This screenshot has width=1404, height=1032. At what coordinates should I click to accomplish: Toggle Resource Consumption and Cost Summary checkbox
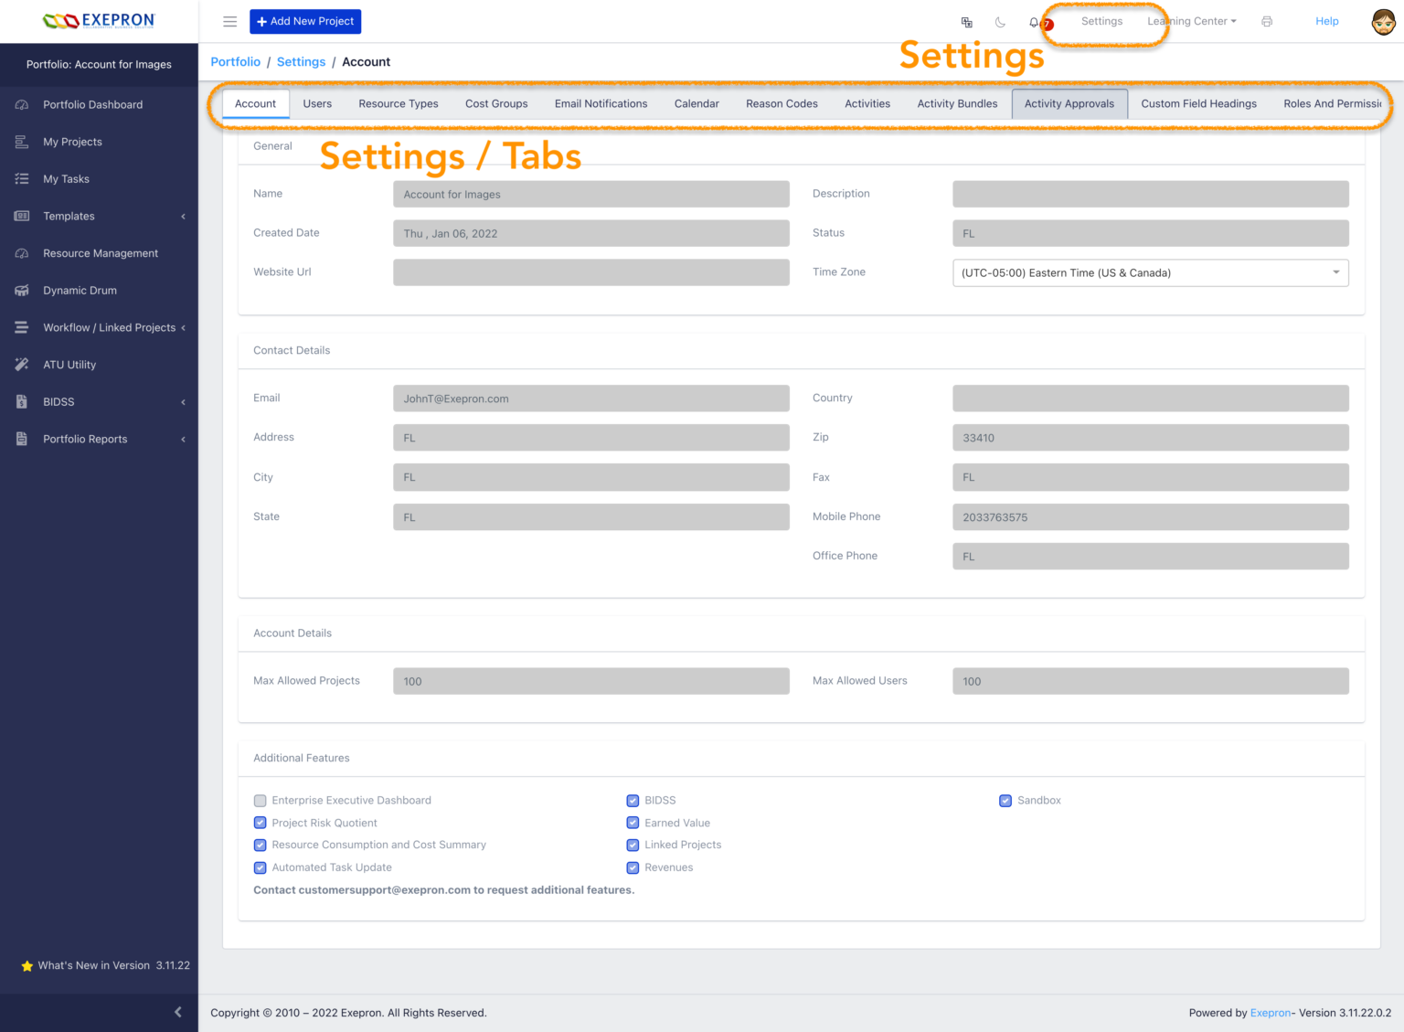(261, 846)
